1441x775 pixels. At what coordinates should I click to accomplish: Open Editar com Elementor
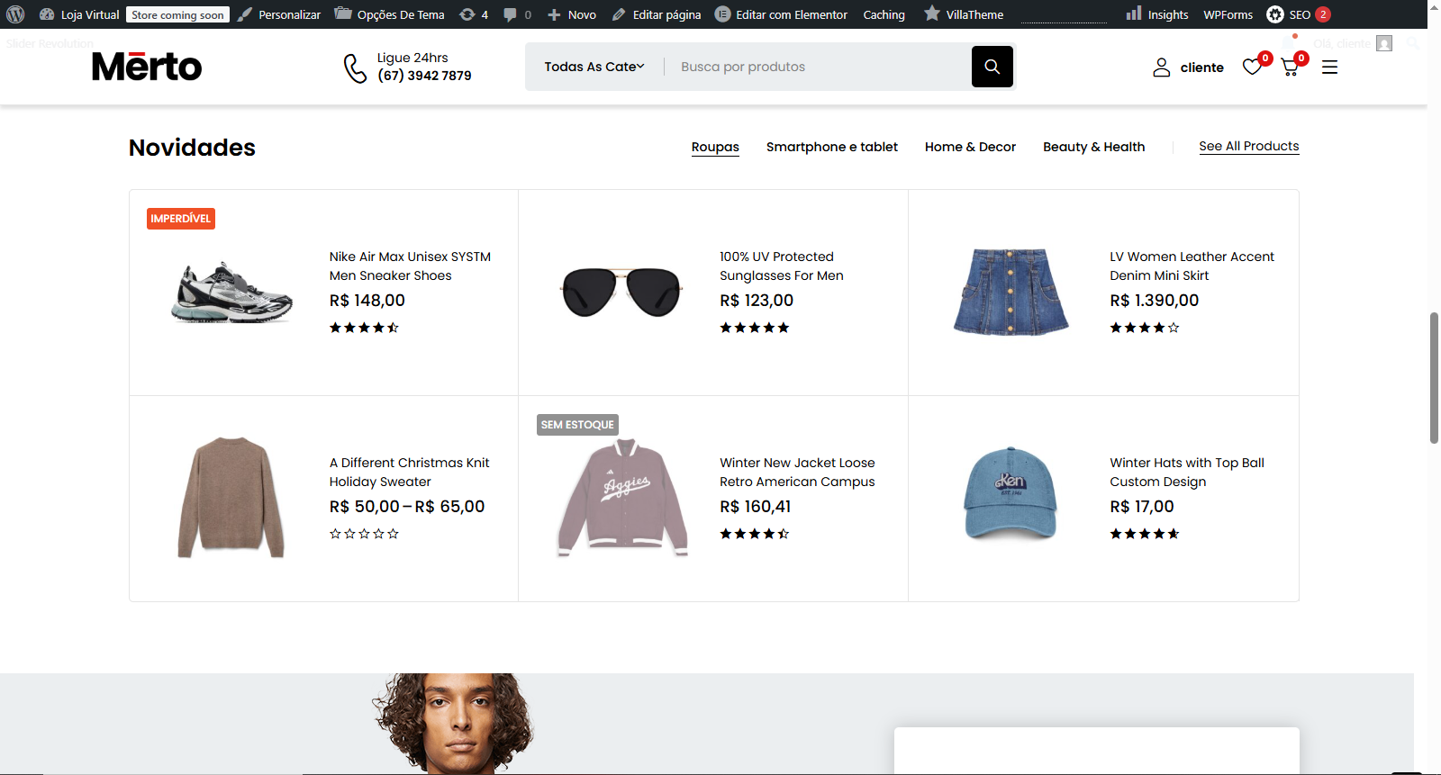pyautogui.click(x=781, y=14)
